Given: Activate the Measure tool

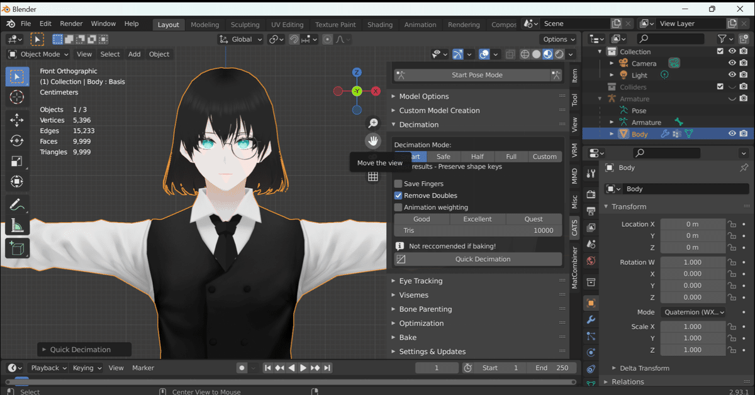Looking at the screenshot, I should [17, 225].
